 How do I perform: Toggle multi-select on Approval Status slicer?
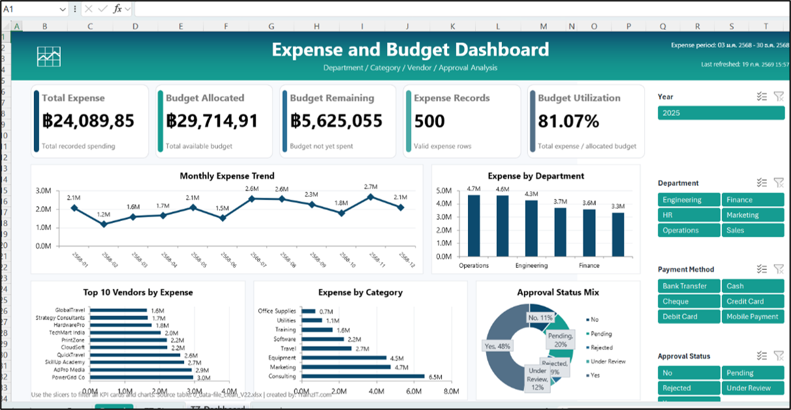tap(762, 356)
